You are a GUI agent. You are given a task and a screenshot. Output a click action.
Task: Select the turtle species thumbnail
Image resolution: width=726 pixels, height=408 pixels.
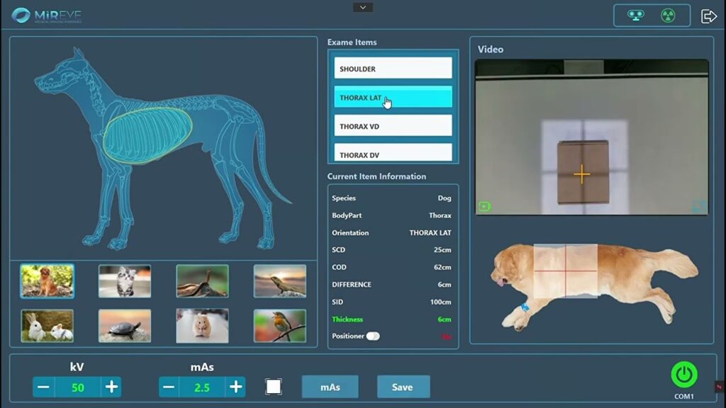tap(125, 324)
